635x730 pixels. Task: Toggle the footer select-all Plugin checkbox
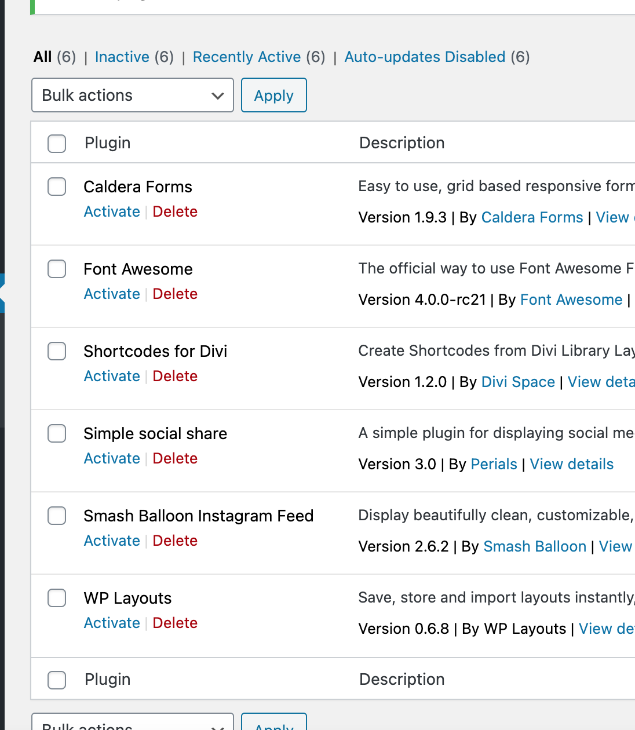click(x=57, y=680)
